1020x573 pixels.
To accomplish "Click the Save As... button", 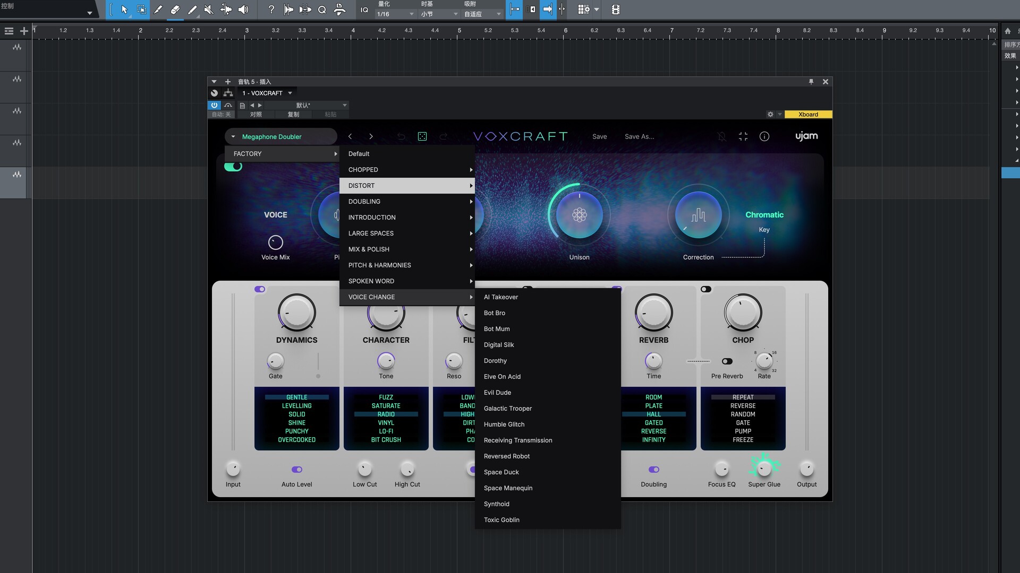I will (x=639, y=136).
